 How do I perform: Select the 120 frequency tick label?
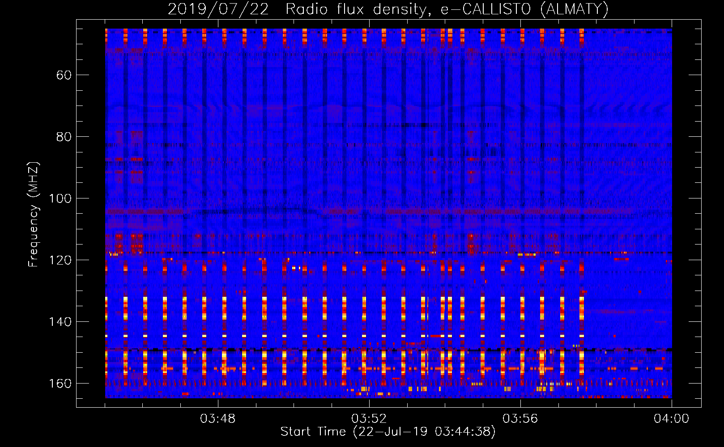tap(60, 260)
